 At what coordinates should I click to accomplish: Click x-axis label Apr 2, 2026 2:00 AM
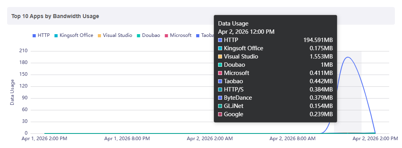pos(210,139)
